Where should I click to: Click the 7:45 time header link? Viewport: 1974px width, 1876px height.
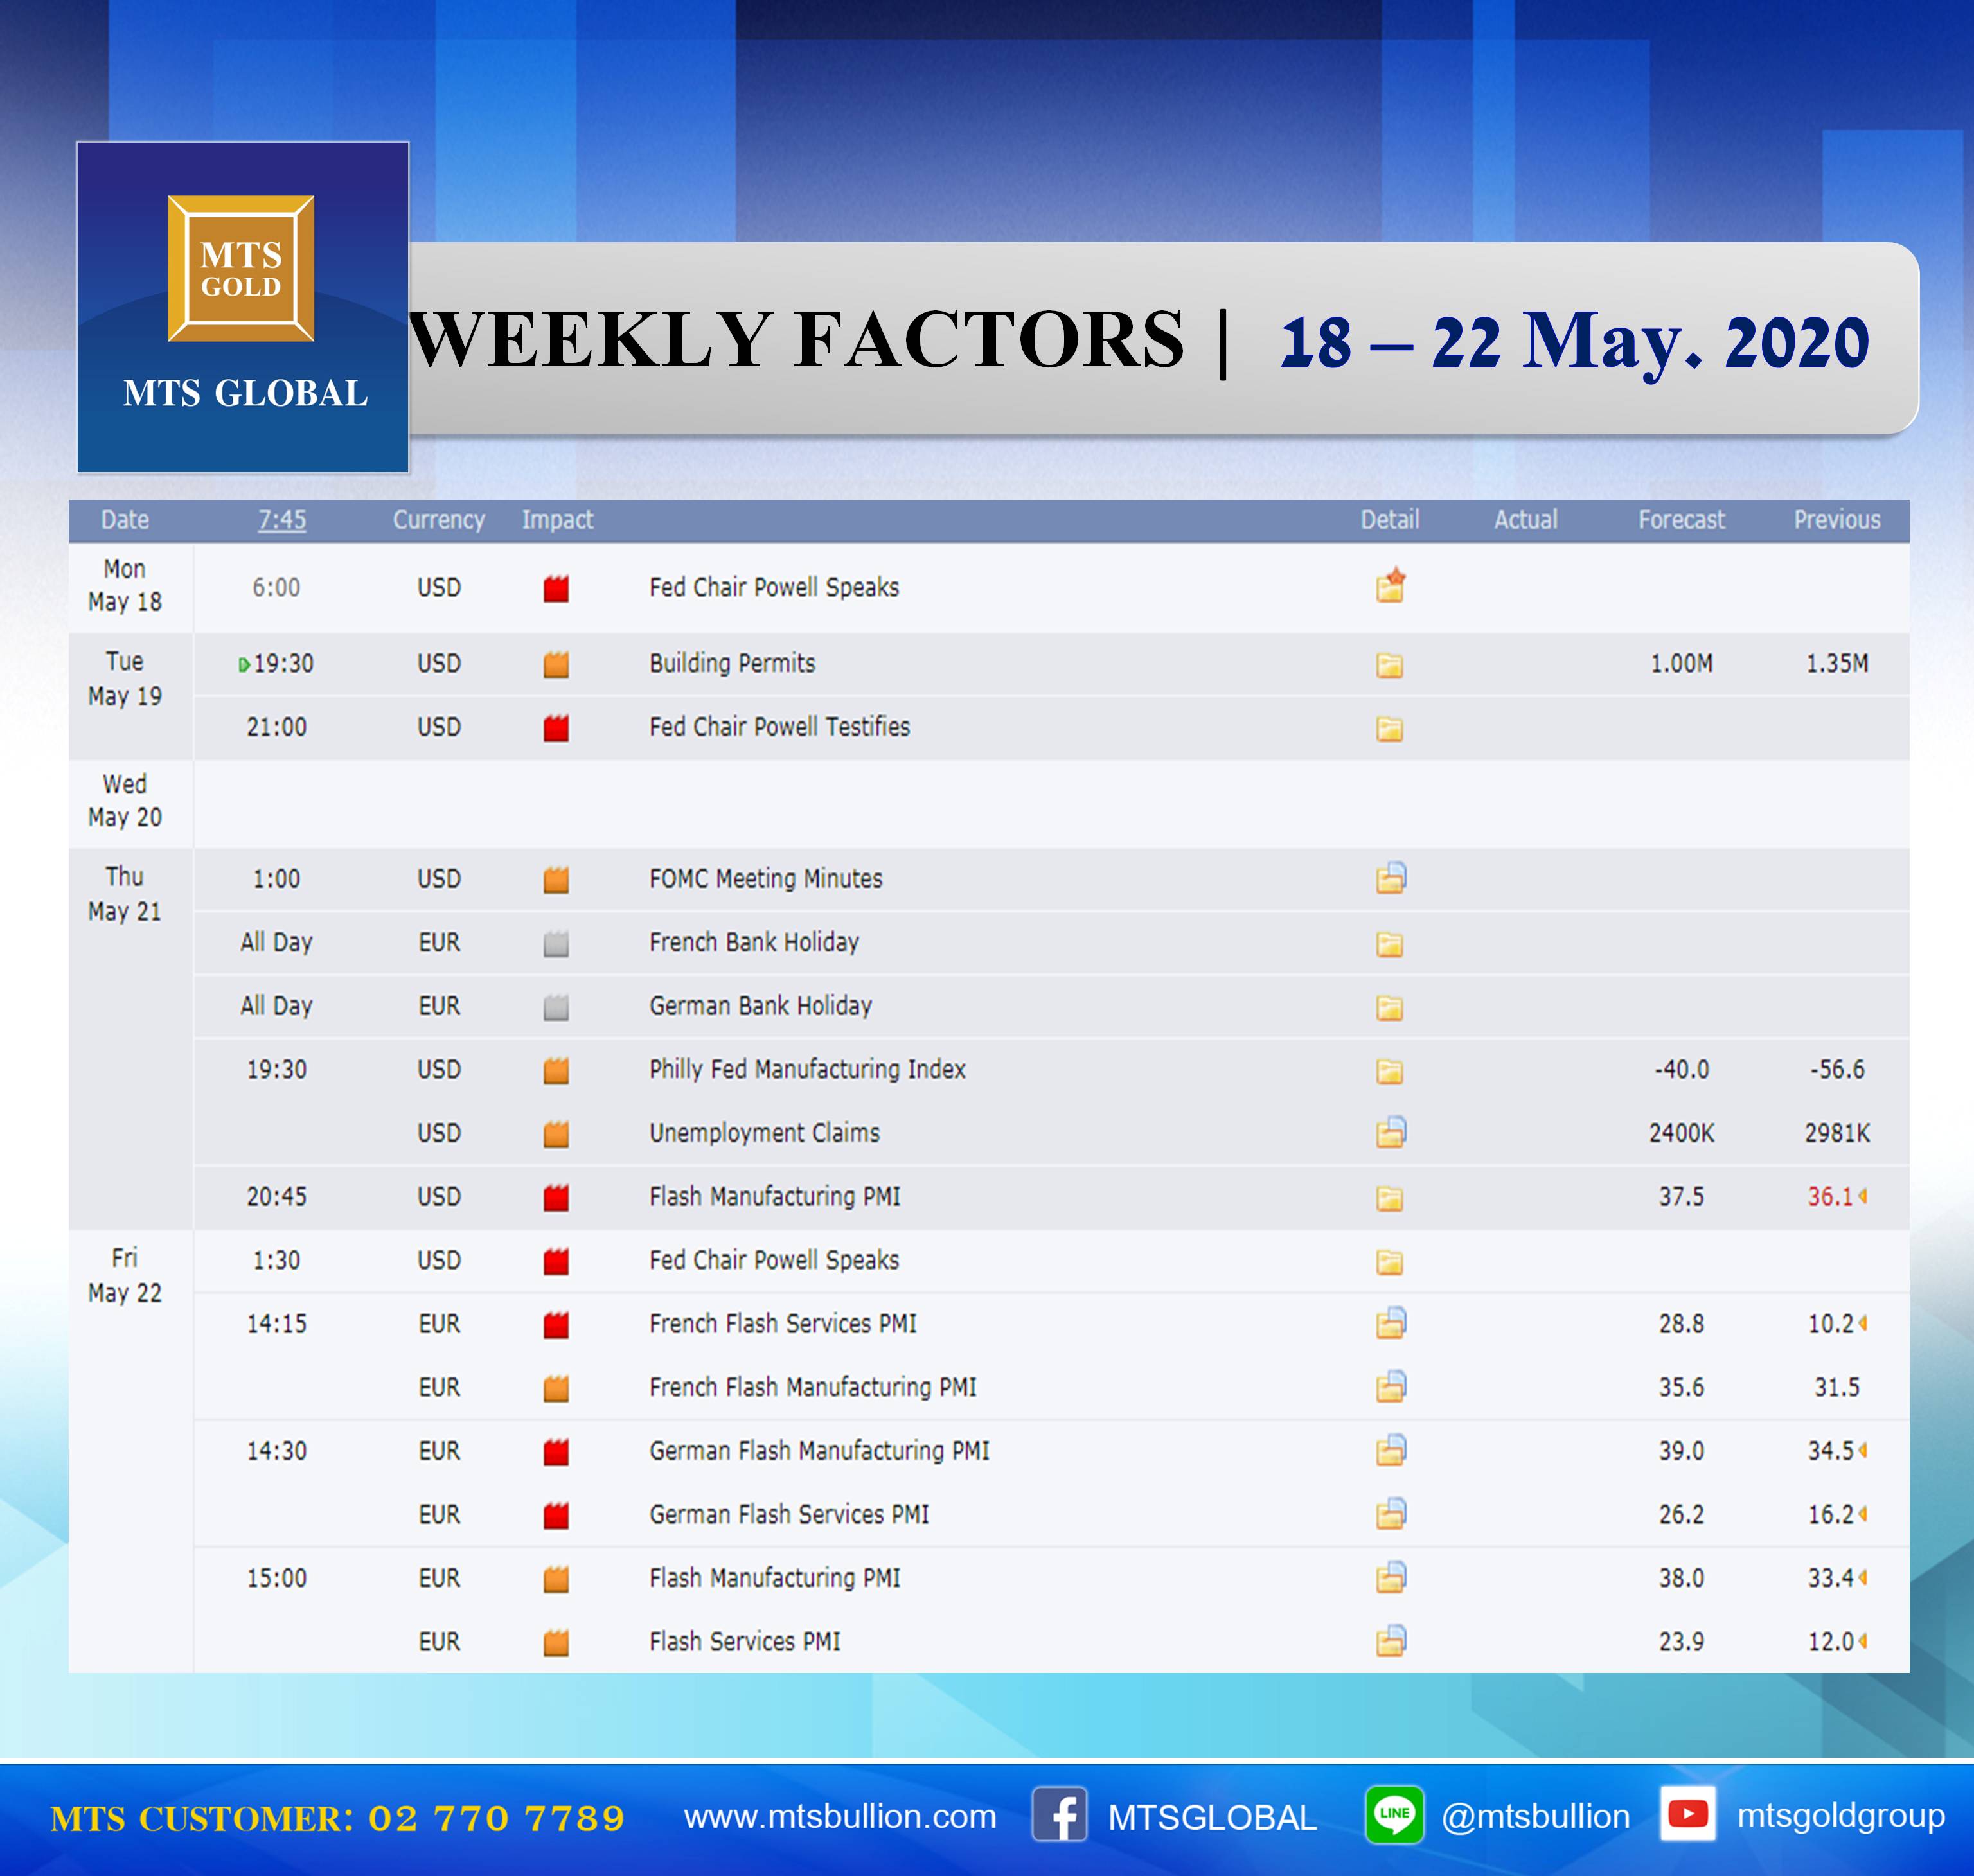click(x=282, y=520)
